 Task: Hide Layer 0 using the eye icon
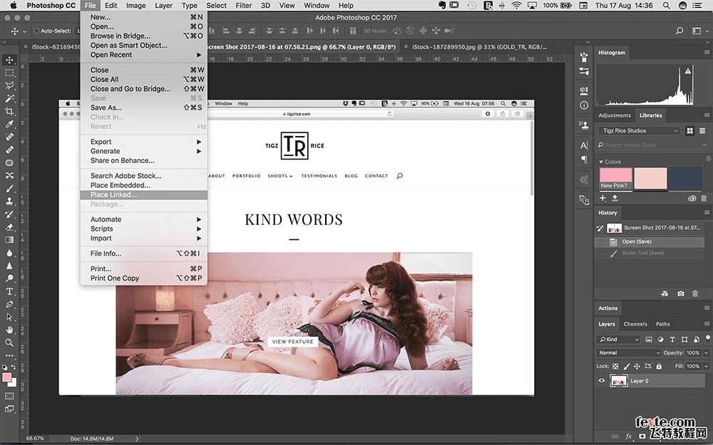click(x=602, y=381)
